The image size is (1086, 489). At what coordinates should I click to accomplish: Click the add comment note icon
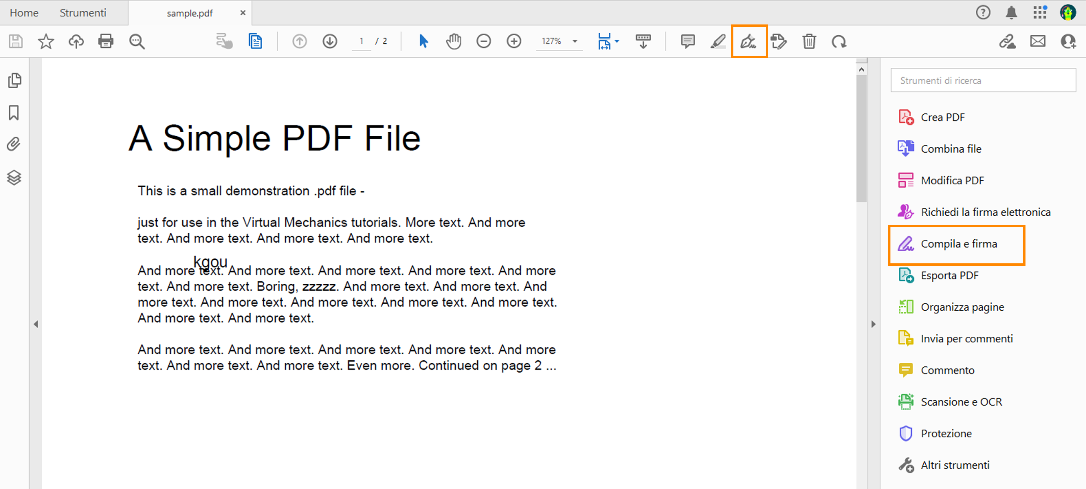click(x=688, y=41)
